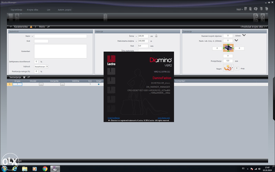
Task: Open the Autom. popisi menu
Action: pyautogui.click(x=65, y=10)
